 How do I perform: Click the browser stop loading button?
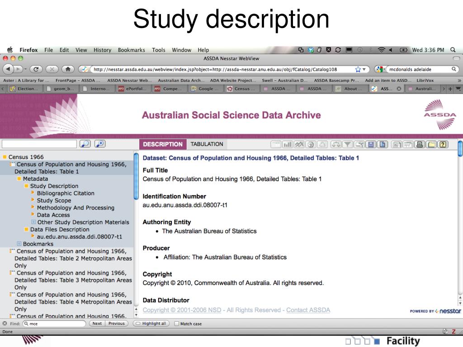52,69
